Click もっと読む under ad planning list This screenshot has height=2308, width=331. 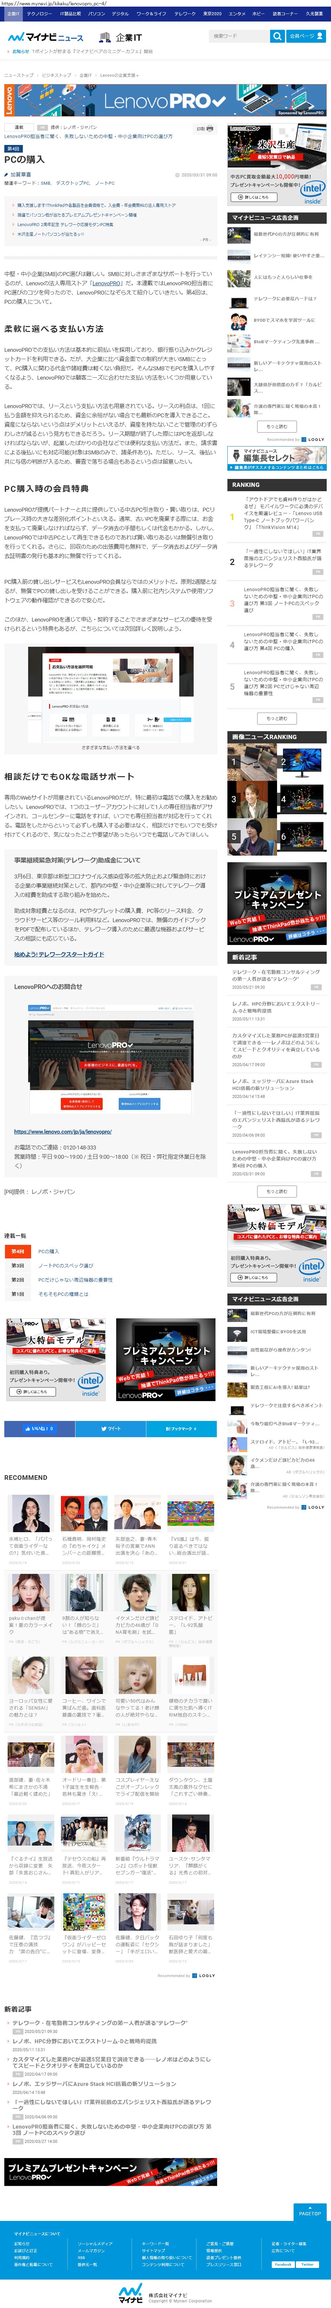277,426
